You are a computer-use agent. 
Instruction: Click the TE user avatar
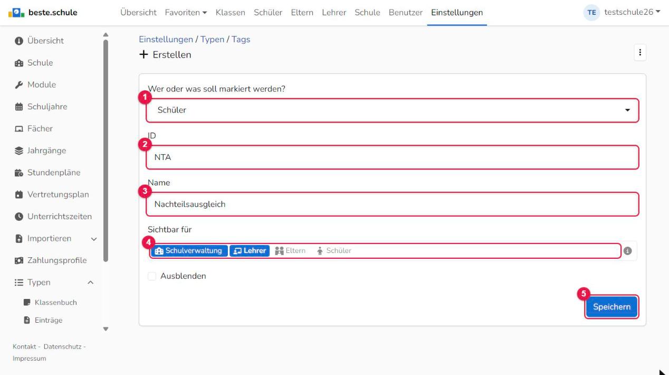pos(591,12)
